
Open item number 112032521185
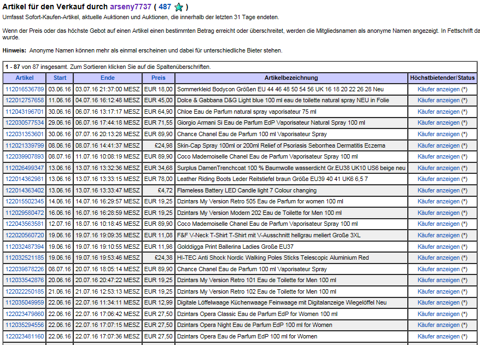(25, 258)
